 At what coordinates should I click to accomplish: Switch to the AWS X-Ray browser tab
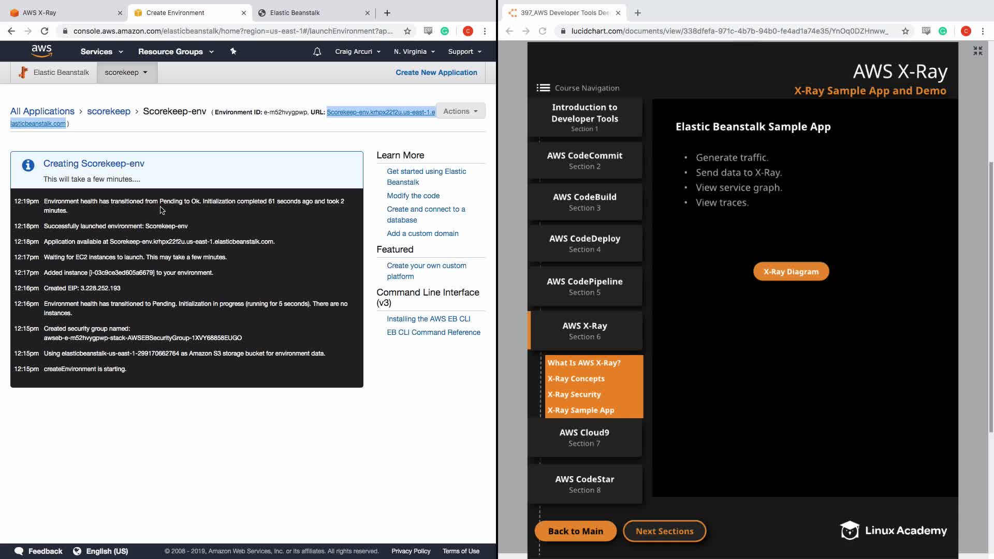click(39, 12)
